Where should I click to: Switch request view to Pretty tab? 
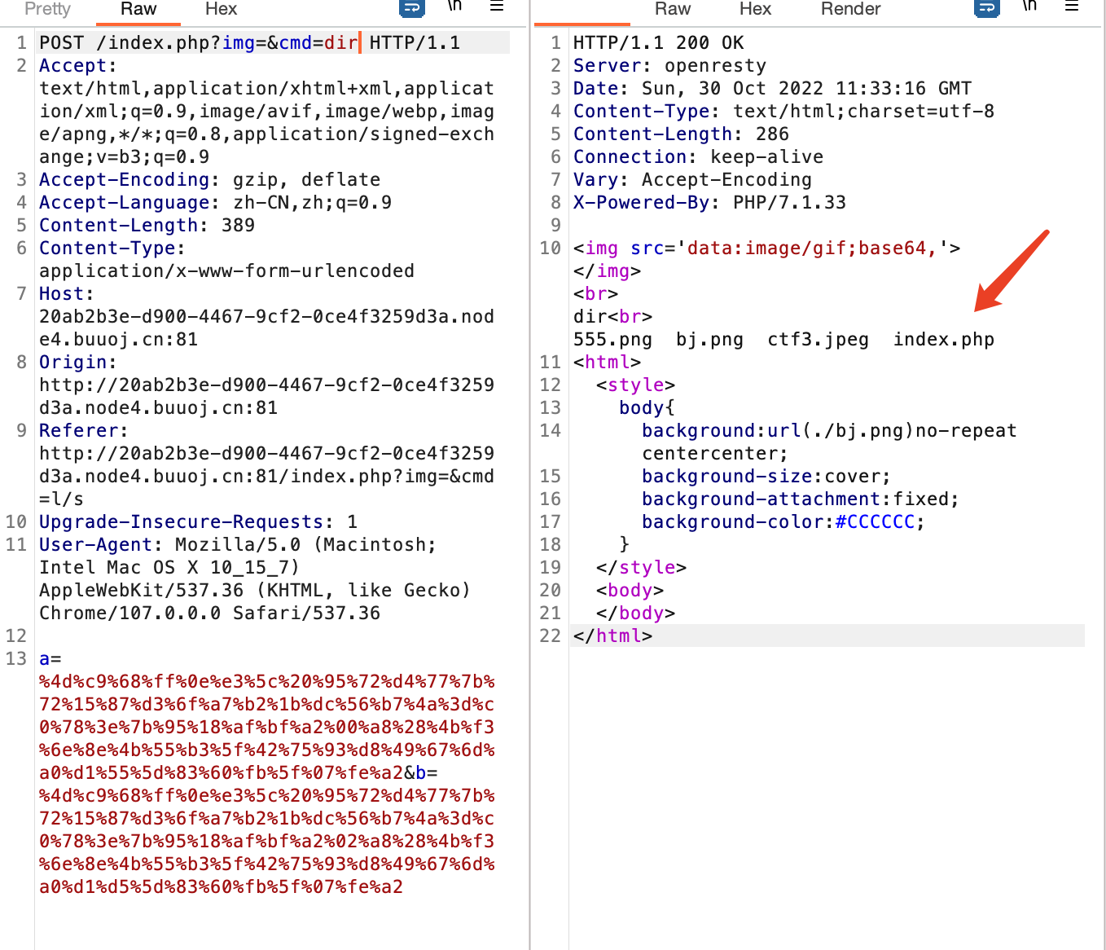(x=47, y=9)
